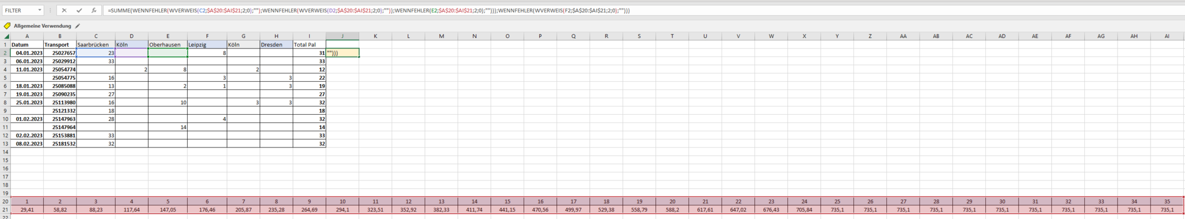Click the Datum header cell
This screenshot has height=219, width=1185.
[x=27, y=44]
